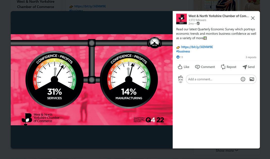Open the bit.ly/3iENW9E link in post
Image resolution: width=270 pixels, height=159 pixels.
[x=197, y=47]
